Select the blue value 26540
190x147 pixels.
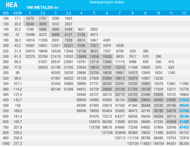[x=184, y=105]
